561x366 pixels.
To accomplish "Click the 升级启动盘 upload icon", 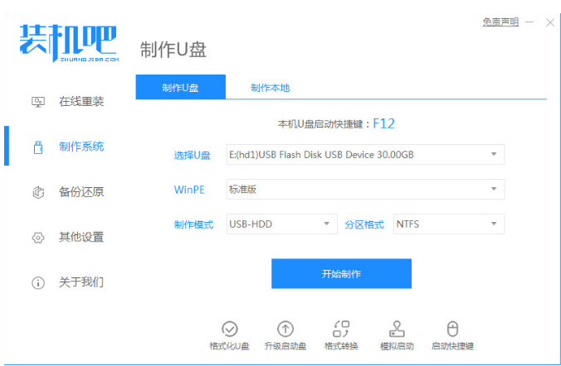I will pos(285,329).
